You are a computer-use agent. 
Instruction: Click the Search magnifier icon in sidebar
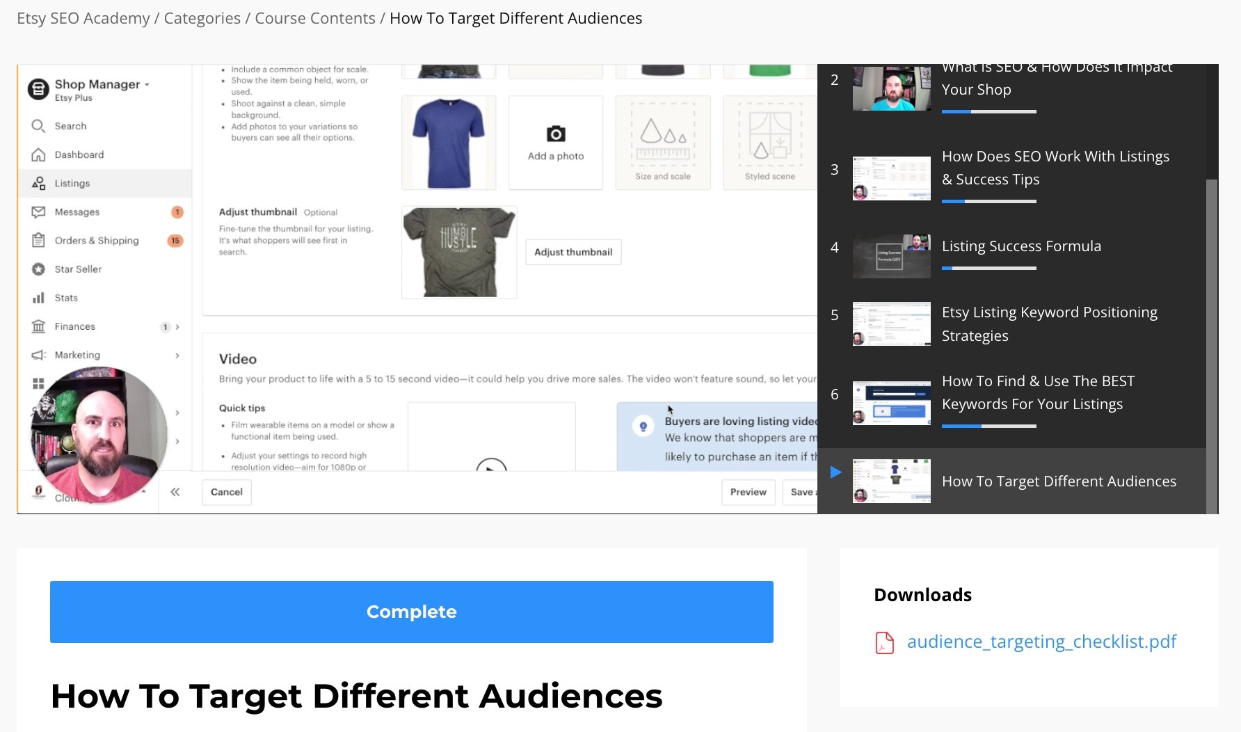coord(38,126)
